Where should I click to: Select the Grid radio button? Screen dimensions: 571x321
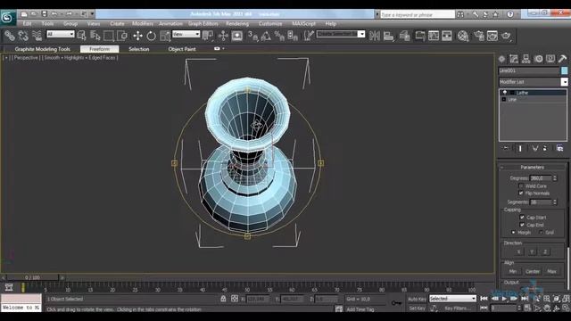coord(542,232)
